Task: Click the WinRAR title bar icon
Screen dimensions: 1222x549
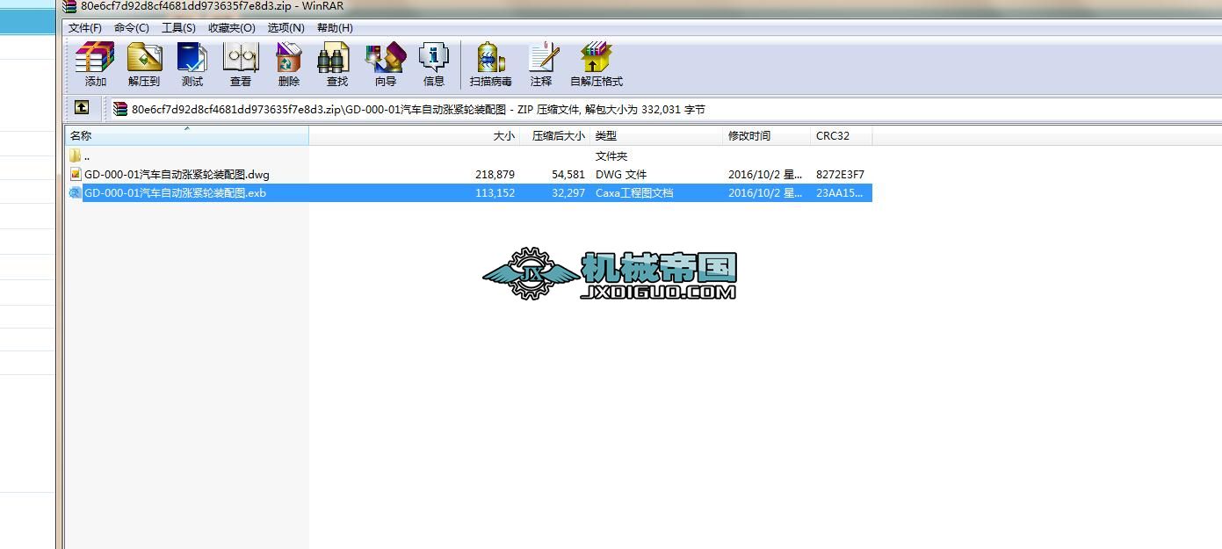Action: pos(70,6)
